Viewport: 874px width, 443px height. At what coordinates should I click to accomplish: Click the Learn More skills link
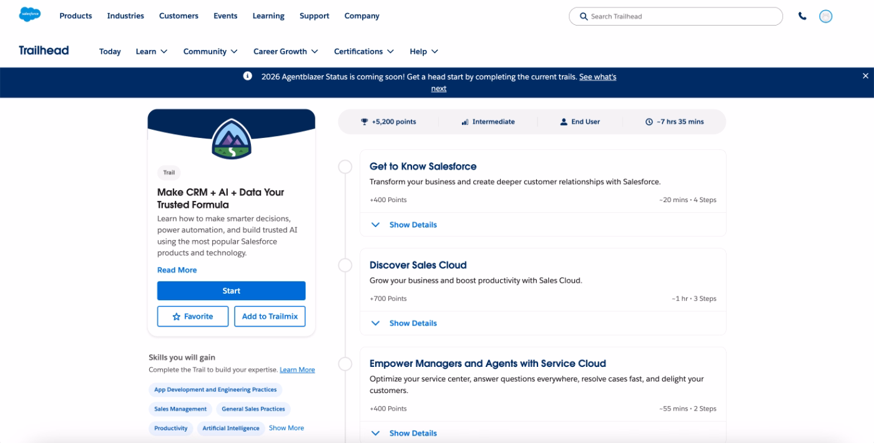pos(297,370)
